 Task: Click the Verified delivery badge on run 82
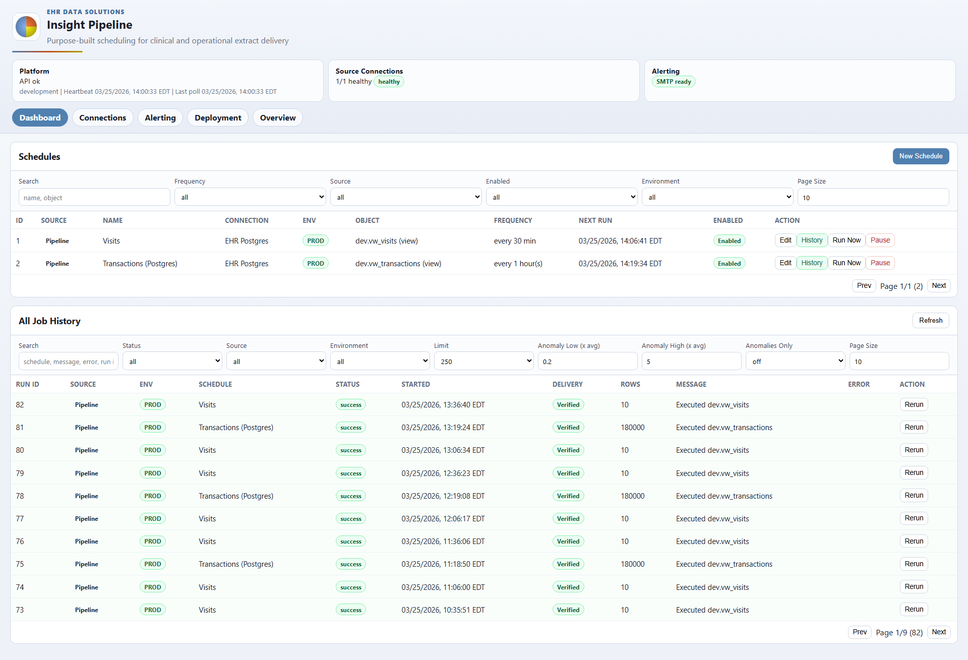(x=568, y=404)
